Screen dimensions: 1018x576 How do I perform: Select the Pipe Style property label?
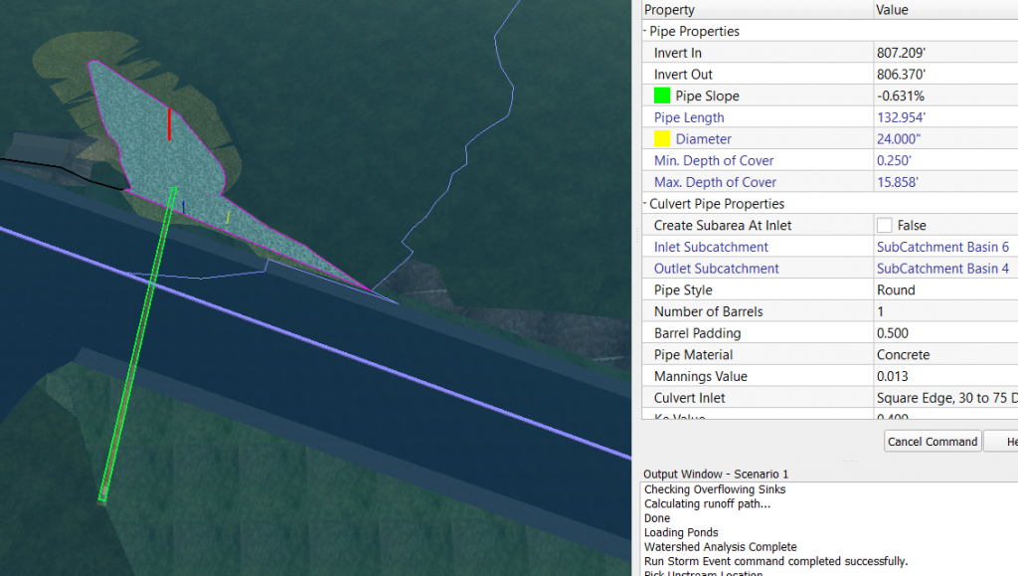coord(683,289)
